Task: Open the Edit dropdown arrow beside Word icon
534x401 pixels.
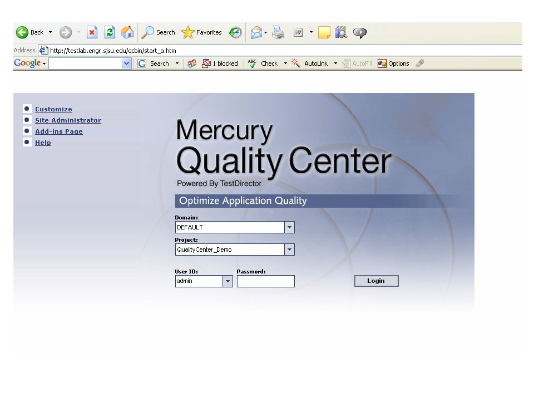Action: (311, 32)
